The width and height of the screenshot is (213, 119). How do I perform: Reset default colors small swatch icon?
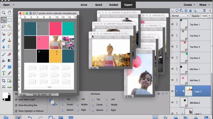[x=4, y=100]
